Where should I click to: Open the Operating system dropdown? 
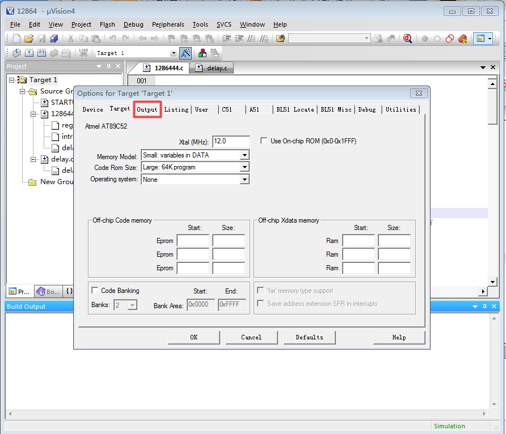(244, 180)
